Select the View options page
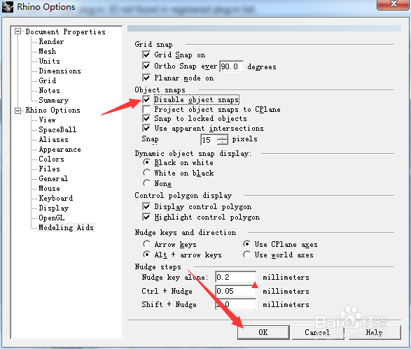 click(47, 120)
